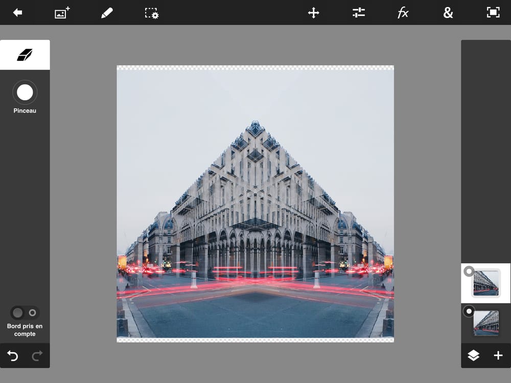
Task: Select the top layer thumbnail
Action: [486, 283]
